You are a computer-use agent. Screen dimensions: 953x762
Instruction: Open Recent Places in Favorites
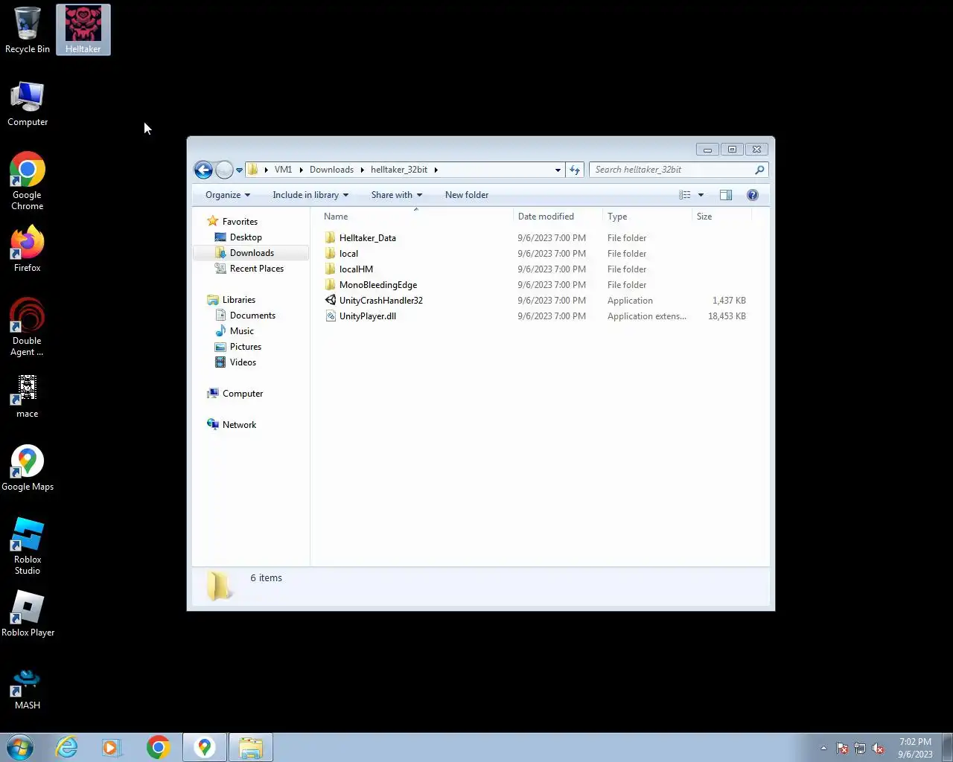click(257, 269)
